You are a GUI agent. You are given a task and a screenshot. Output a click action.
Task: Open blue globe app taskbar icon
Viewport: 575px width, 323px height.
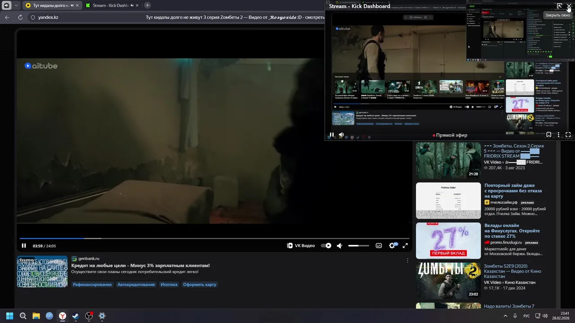point(49,316)
